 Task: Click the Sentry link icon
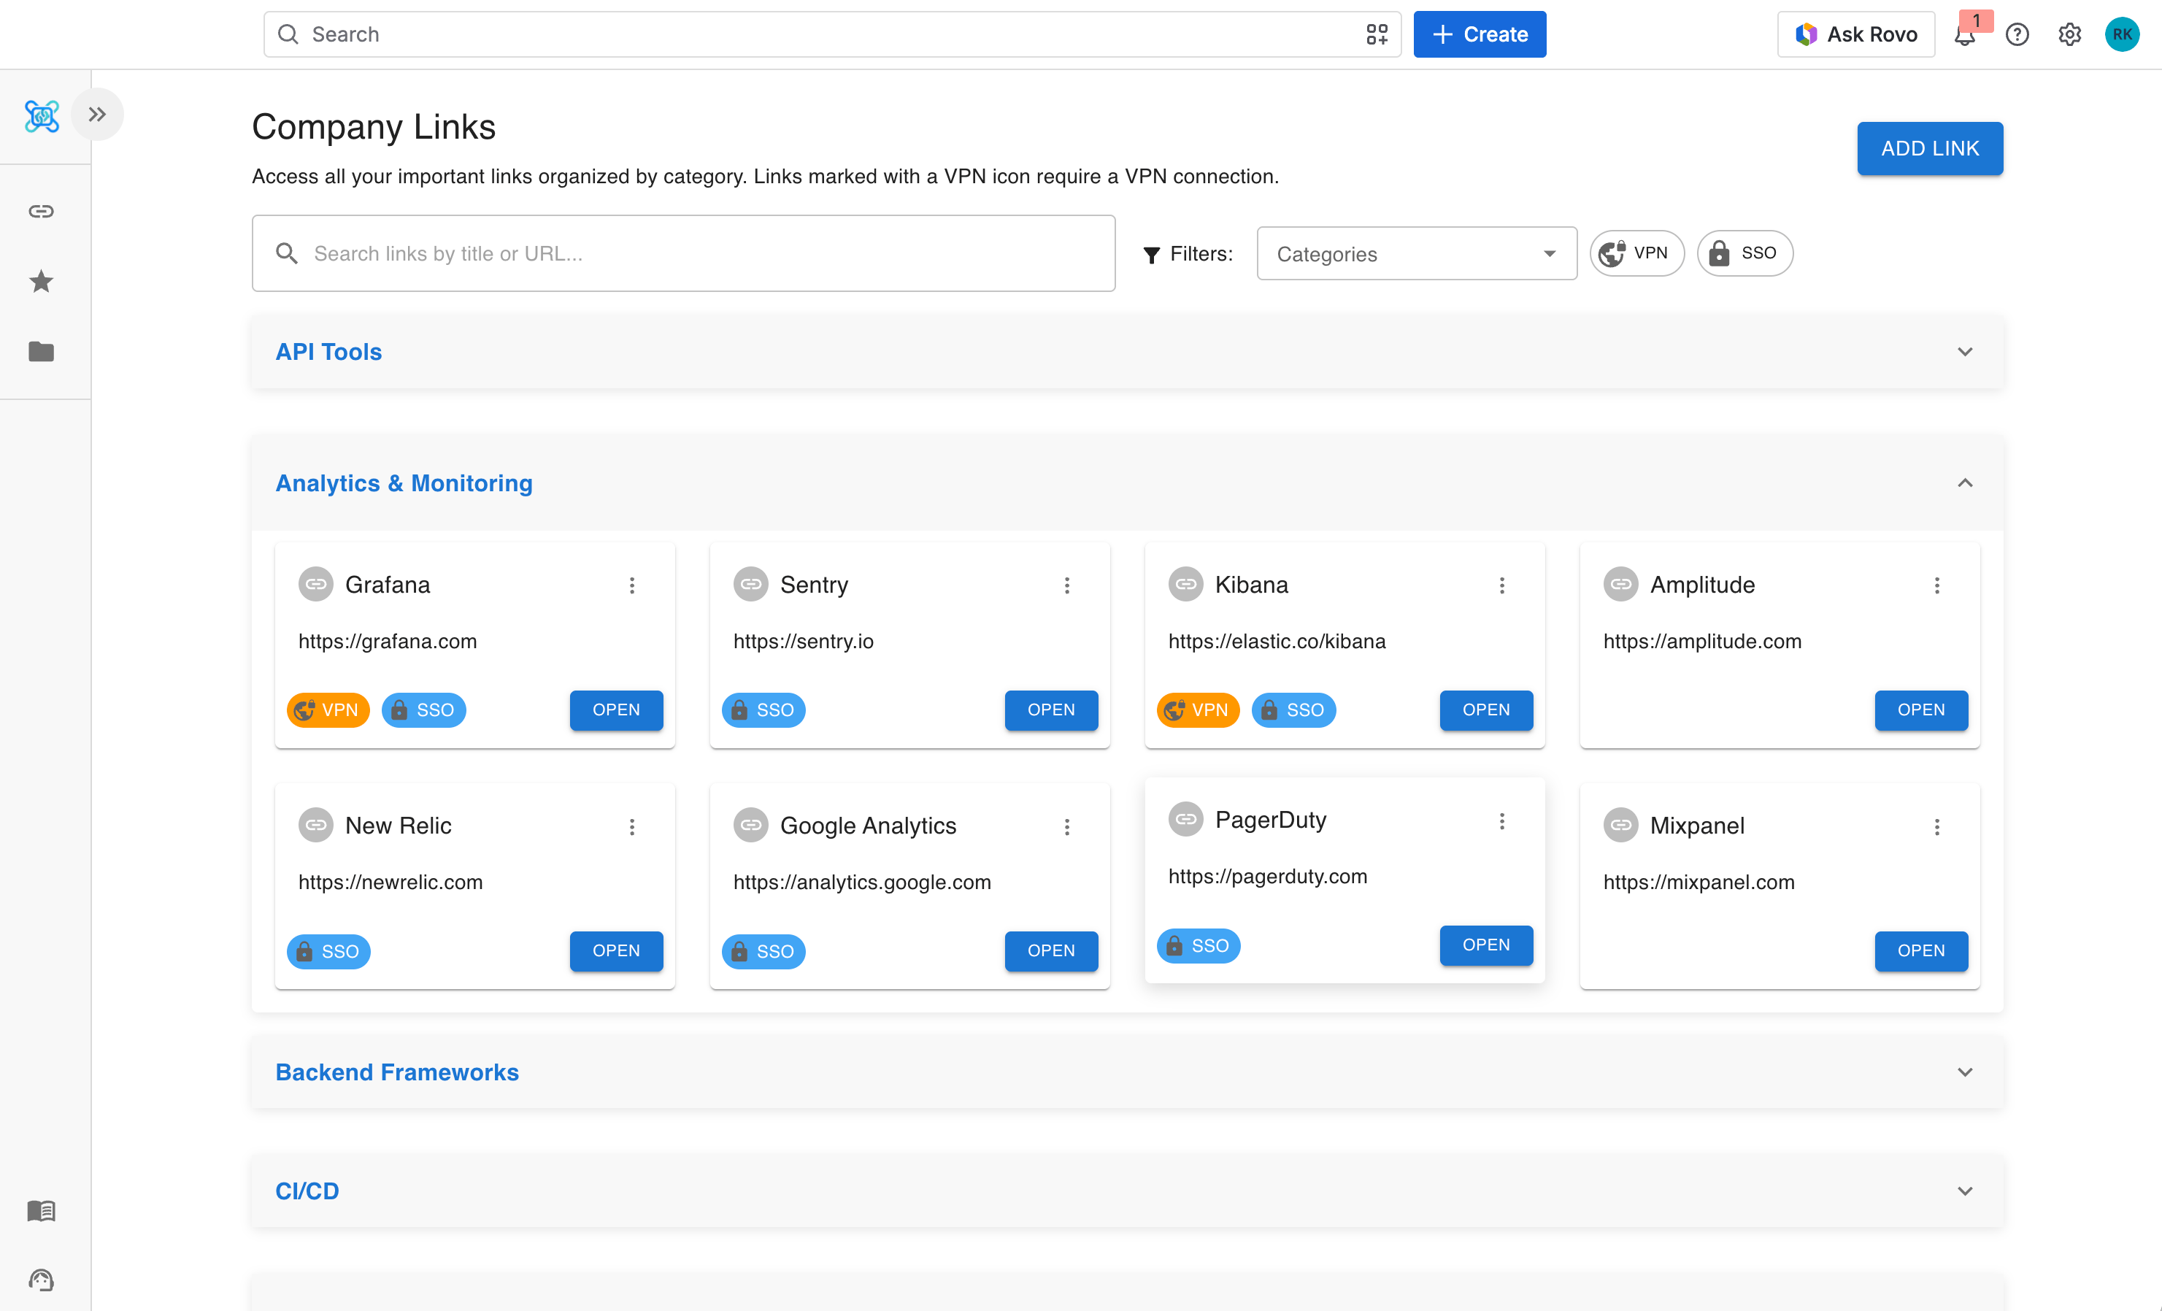[751, 585]
